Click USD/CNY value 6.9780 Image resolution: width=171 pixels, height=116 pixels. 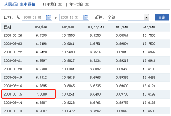[x=41, y=69]
